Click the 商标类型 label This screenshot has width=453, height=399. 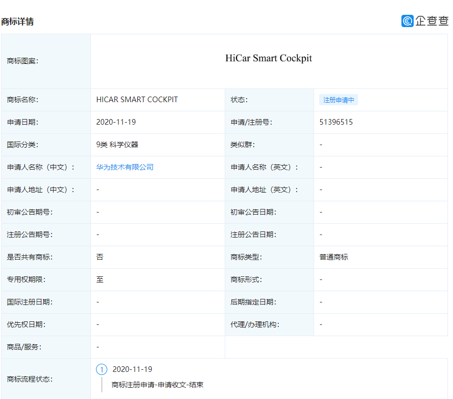(246, 257)
